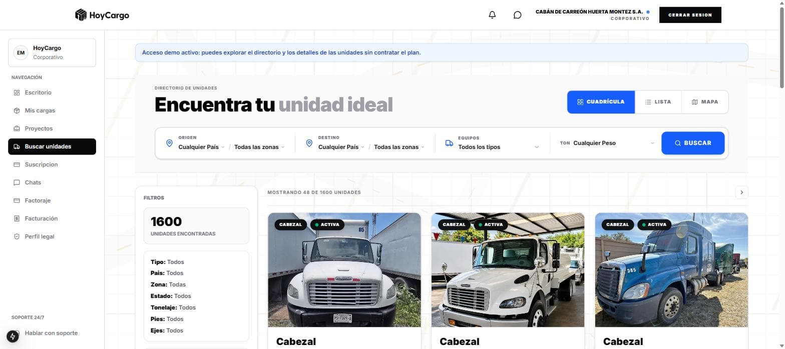The image size is (785, 349).
Task: Open Facturación page
Action: point(52,218)
